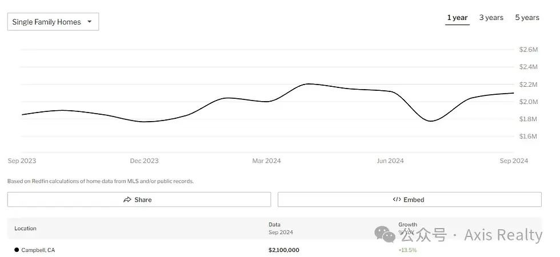The width and height of the screenshot is (560, 257).
Task: Click the Jun 2024 axis label
Action: pyautogui.click(x=390, y=161)
